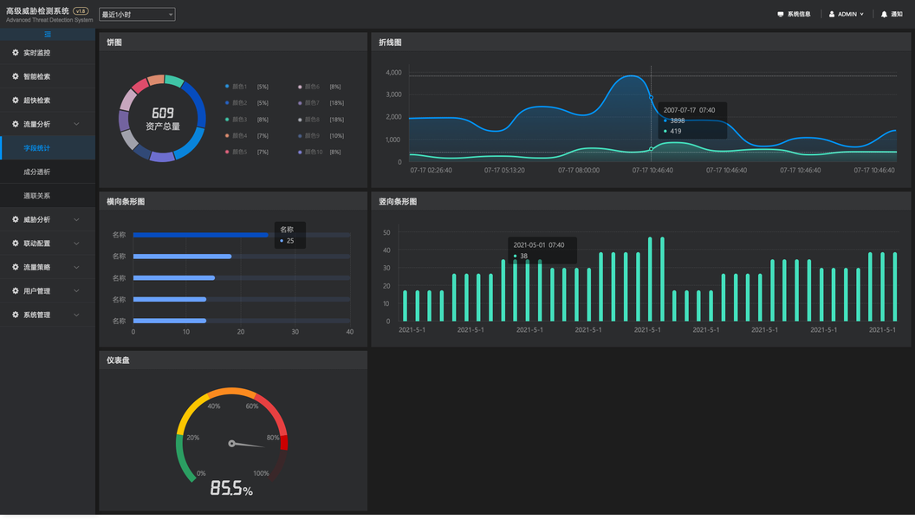This screenshot has height=520, width=915.
Task: Toggle the 颜色1 legend entry
Action: [247, 87]
